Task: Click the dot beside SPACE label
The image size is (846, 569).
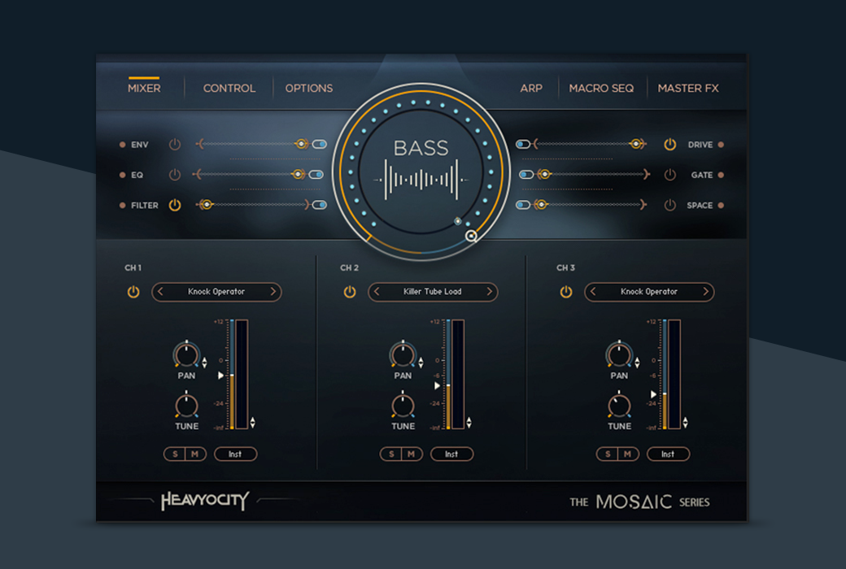Action: coord(721,205)
